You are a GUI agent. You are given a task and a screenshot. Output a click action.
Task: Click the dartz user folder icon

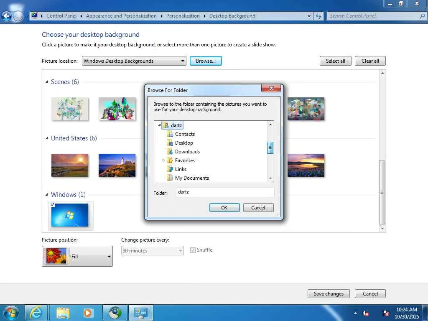pyautogui.click(x=166, y=125)
